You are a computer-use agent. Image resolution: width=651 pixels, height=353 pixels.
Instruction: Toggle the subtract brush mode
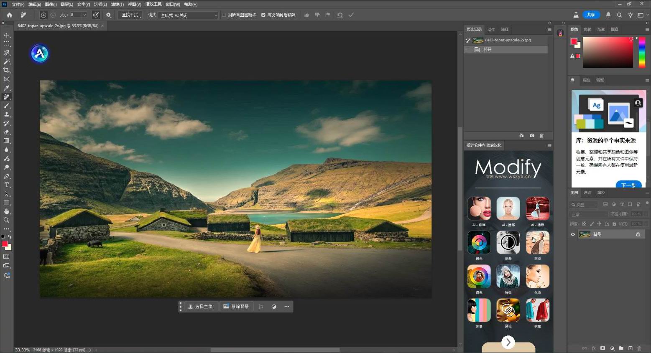pyautogui.click(x=53, y=15)
